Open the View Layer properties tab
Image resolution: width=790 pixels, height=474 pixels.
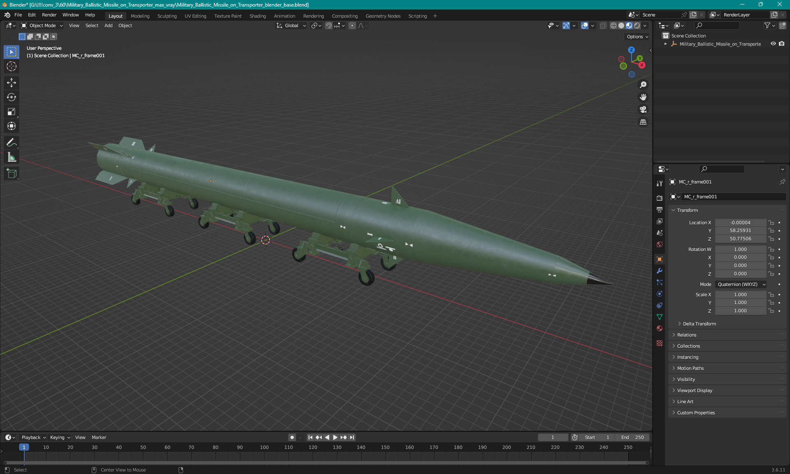pos(660,221)
